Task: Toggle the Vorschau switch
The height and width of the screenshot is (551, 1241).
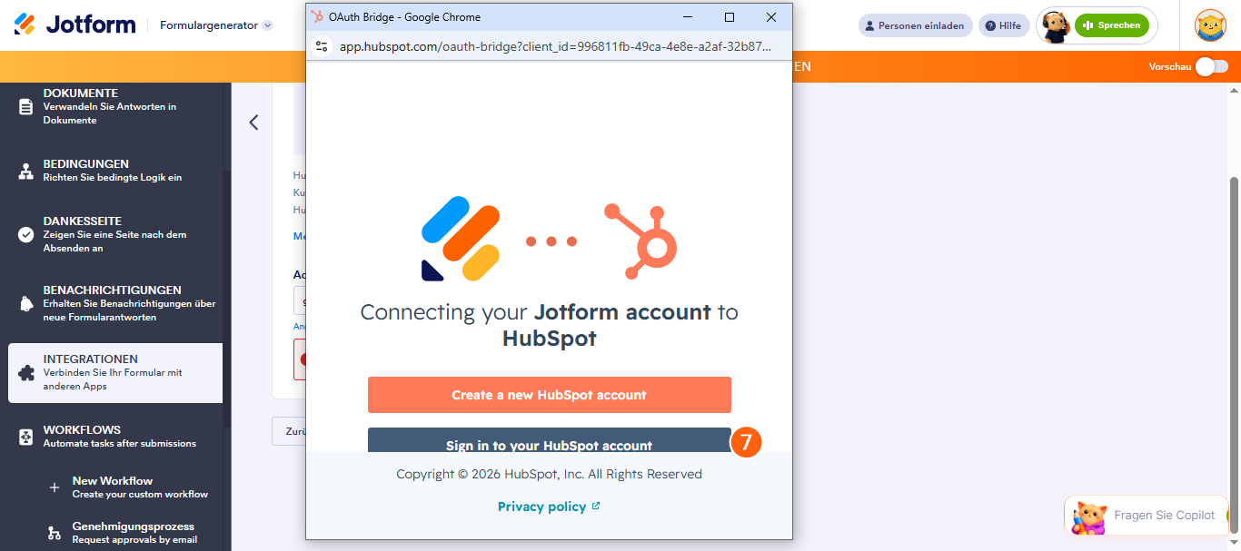Action: 1211,66
